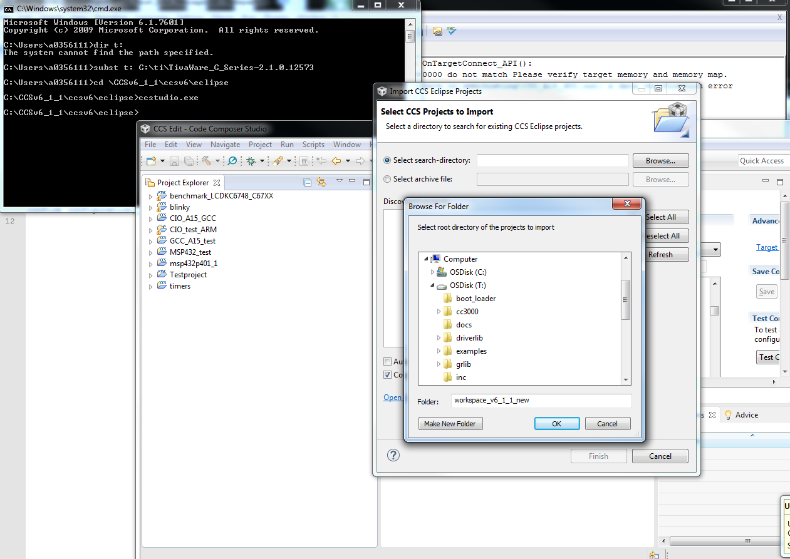Click the Target link in background panel

767,247
